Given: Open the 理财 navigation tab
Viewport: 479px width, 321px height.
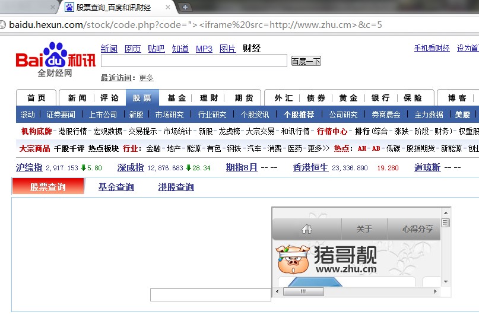Looking at the screenshot, I should (210, 98).
